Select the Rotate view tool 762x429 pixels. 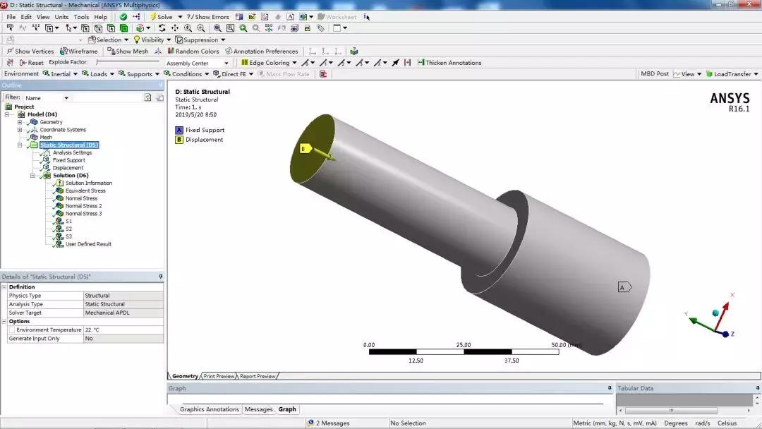coord(162,28)
